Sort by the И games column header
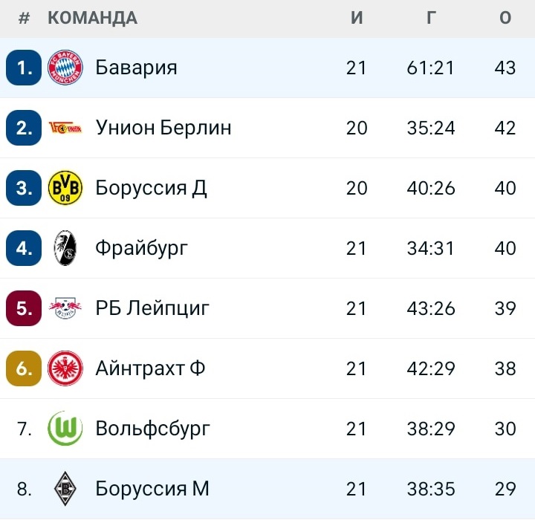The image size is (535, 520). 357,18
